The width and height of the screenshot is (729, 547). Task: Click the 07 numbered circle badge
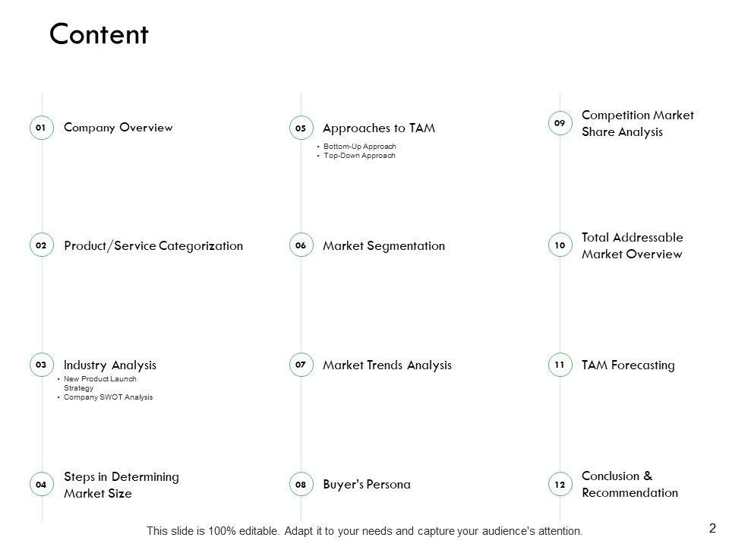click(x=301, y=365)
